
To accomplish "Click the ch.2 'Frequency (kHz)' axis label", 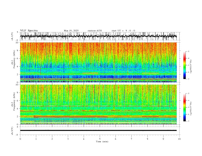I will 14,101.
